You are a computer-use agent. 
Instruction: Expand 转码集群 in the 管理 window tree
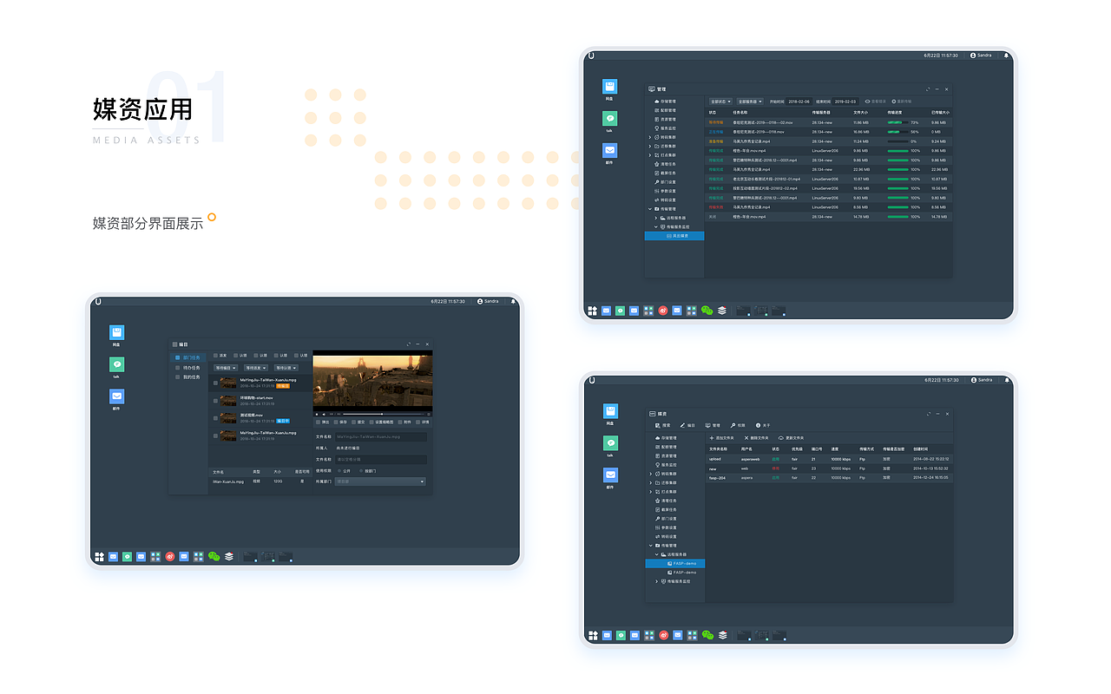pos(649,137)
